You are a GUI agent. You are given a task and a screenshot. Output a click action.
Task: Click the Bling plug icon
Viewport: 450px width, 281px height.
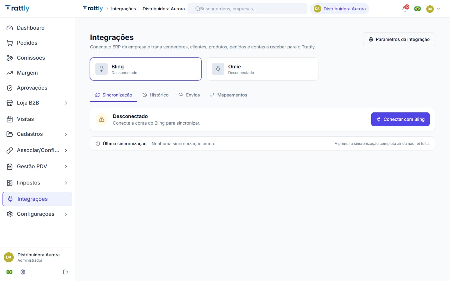coord(102,69)
